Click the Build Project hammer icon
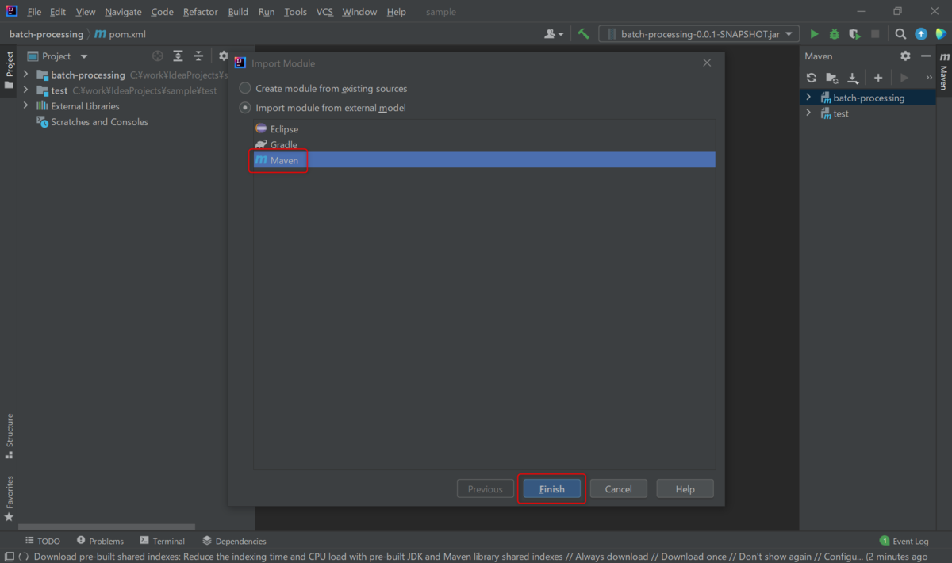The height and width of the screenshot is (563, 952). tap(583, 34)
